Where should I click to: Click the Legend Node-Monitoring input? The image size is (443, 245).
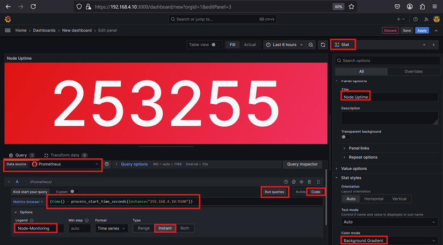click(x=39, y=228)
